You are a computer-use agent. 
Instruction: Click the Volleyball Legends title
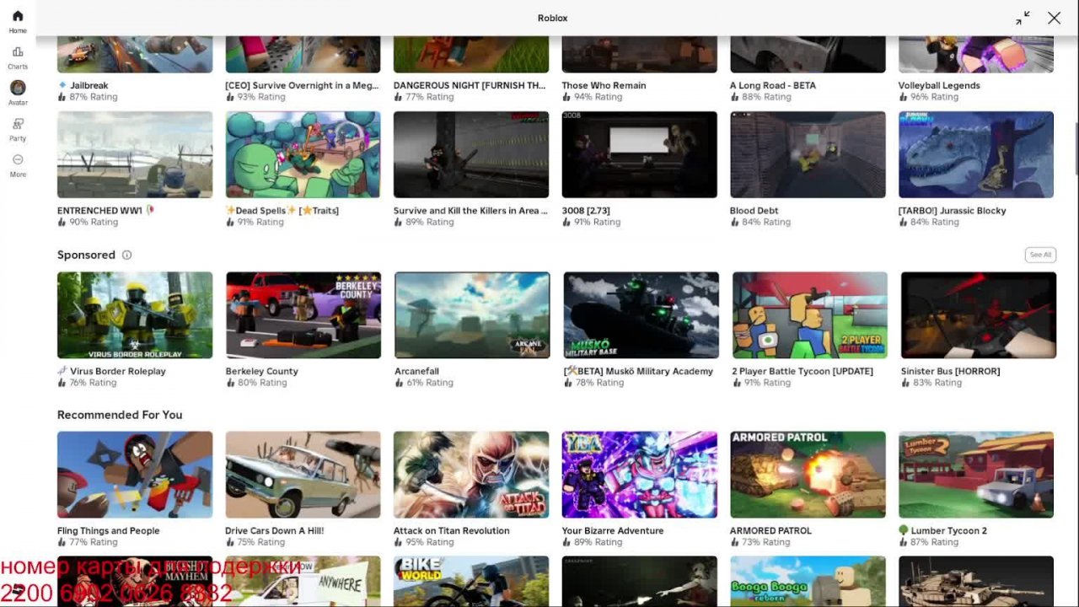[x=939, y=85]
